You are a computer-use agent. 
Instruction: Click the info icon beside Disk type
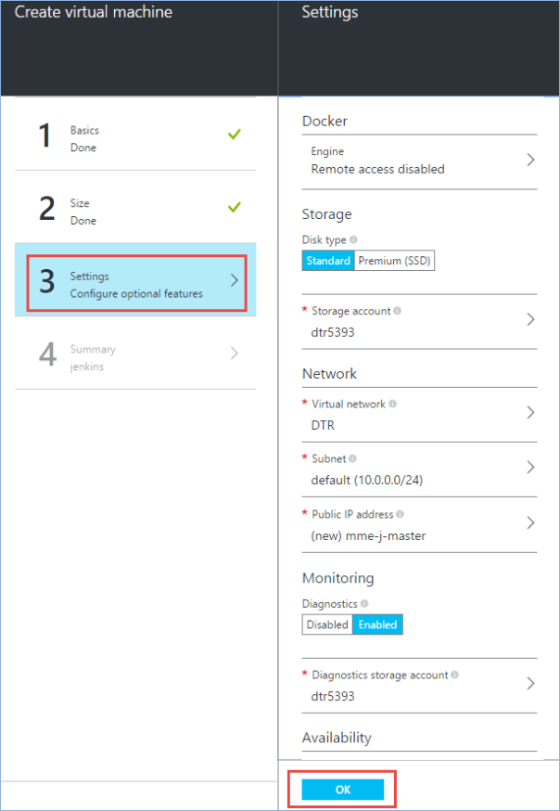pyautogui.click(x=354, y=239)
